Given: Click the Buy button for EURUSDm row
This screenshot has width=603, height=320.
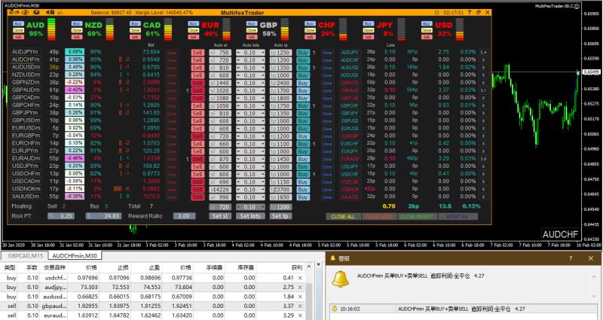Looking at the screenshot, I should tap(303, 129).
